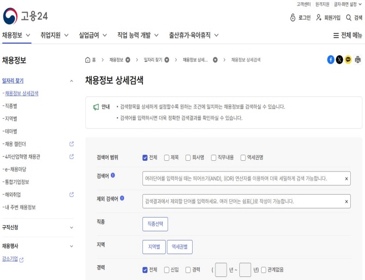
Task: Collapse 일자리 찾기 sidebar section
Action: point(71,81)
